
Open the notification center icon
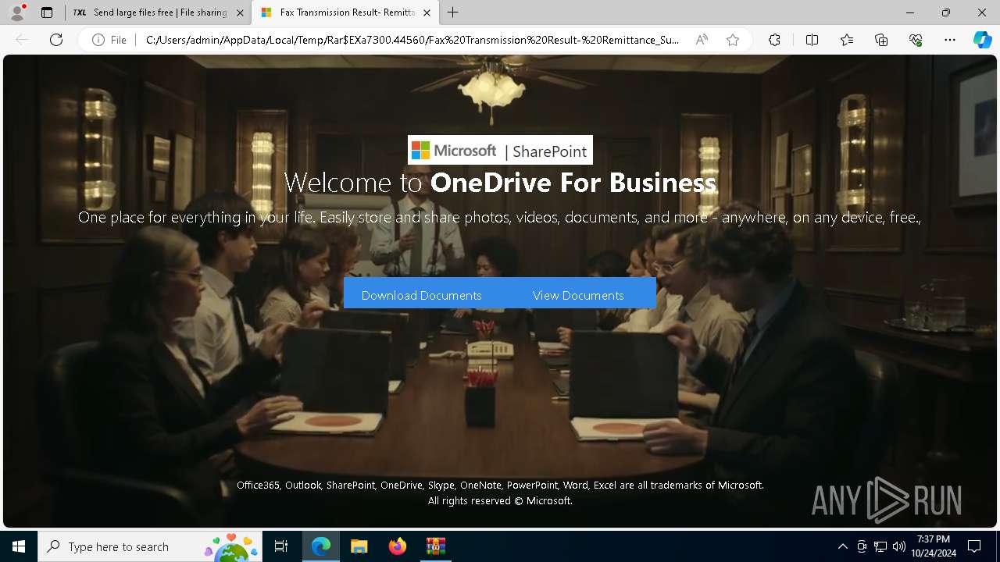(974, 546)
